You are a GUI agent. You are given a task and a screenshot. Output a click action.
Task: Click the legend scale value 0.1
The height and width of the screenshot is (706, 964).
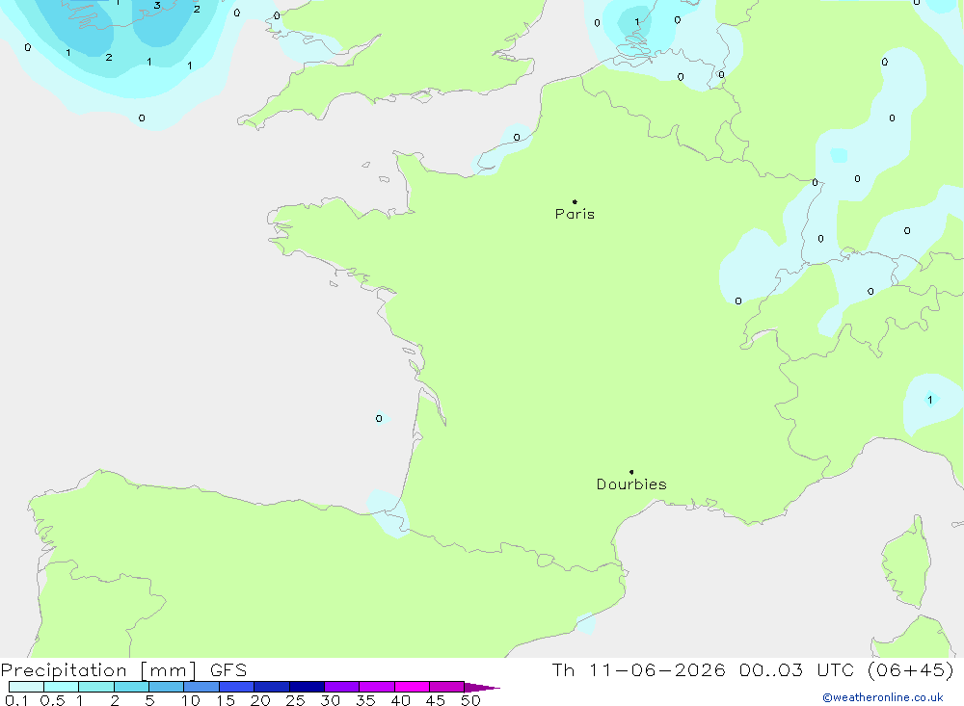tap(16, 700)
